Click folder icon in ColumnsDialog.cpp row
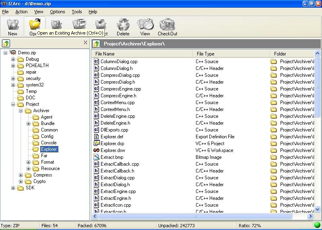Viewport: 322px width, 230px height. 274,62
